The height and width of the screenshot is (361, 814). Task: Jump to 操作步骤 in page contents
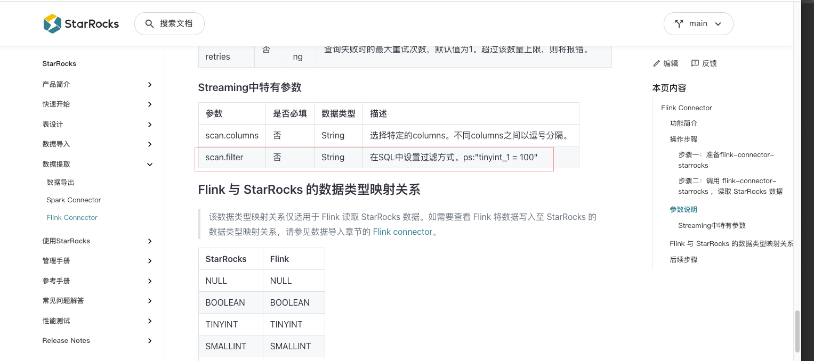683,140
